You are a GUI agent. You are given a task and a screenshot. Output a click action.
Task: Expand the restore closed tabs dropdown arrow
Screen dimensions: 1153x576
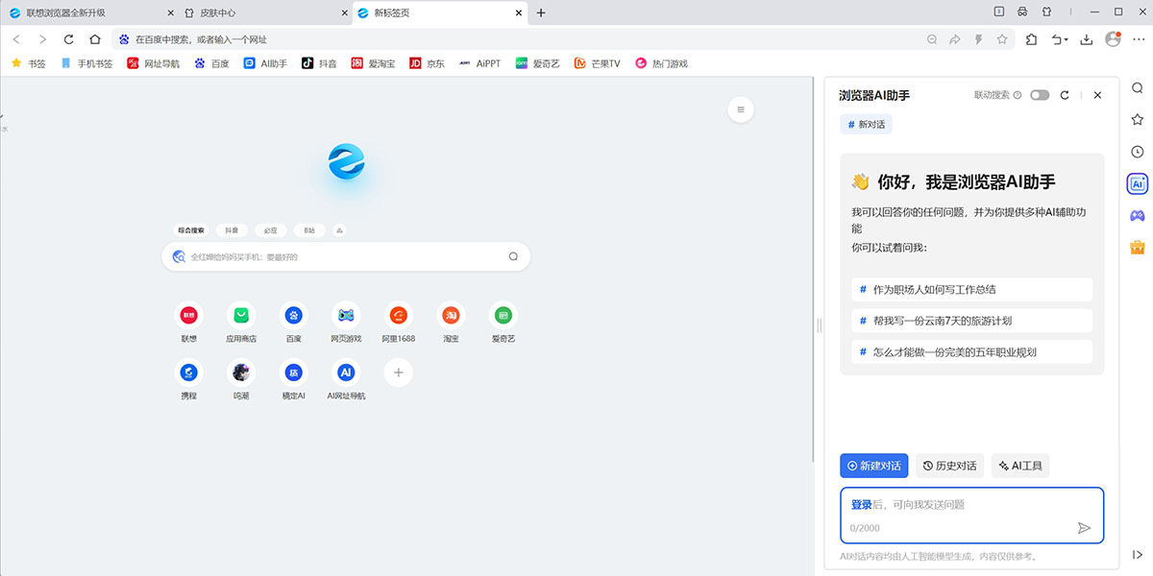[1065, 40]
